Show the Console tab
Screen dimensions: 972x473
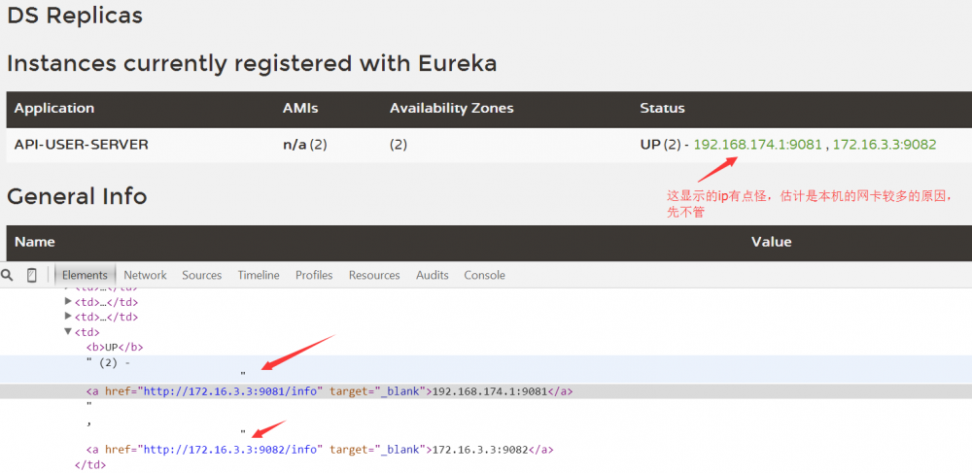click(x=484, y=275)
